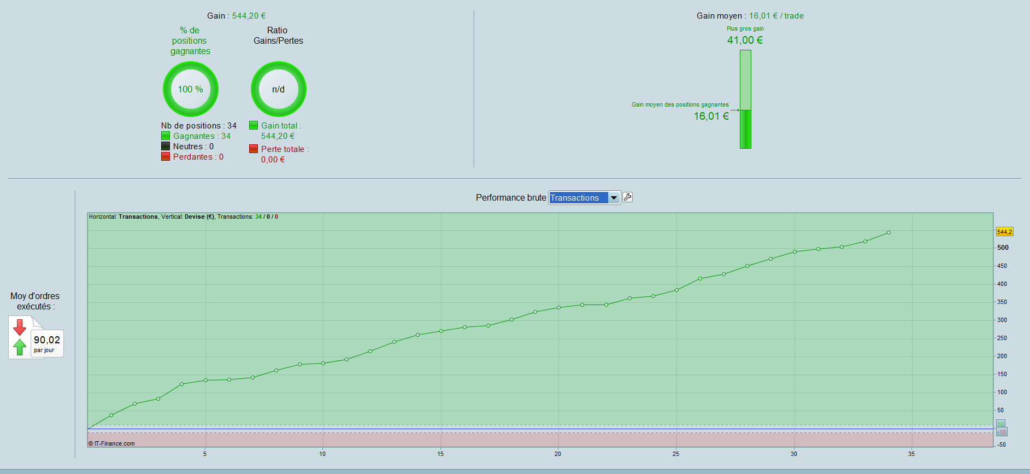Click the final data point of the equity curve
Viewport: 1030px width, 474px height.
point(888,233)
